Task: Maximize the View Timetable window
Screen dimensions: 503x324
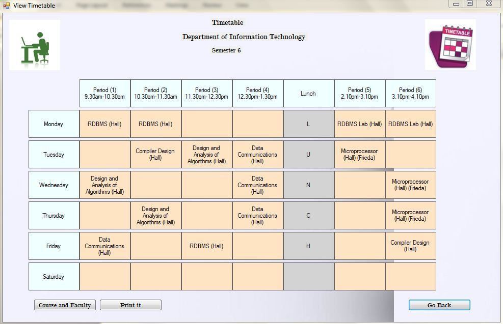Action: [470, 4]
